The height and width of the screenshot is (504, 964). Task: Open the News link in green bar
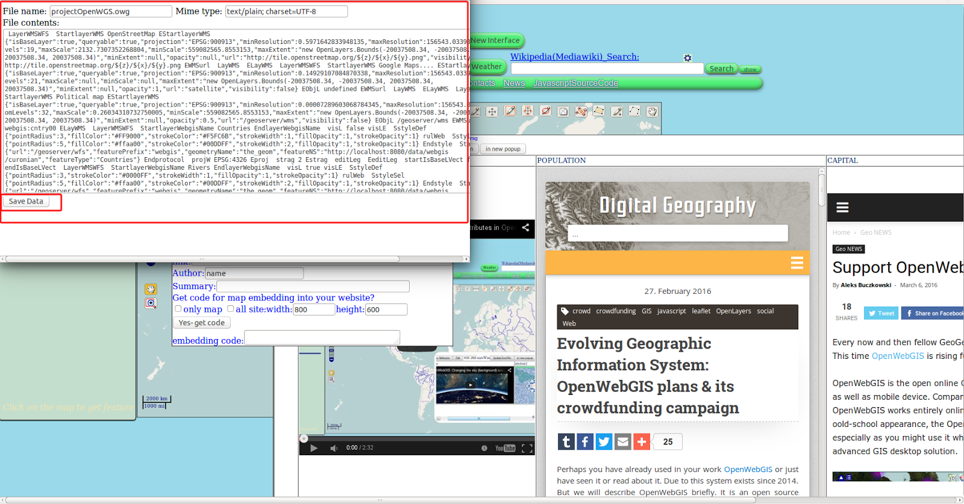(x=514, y=83)
